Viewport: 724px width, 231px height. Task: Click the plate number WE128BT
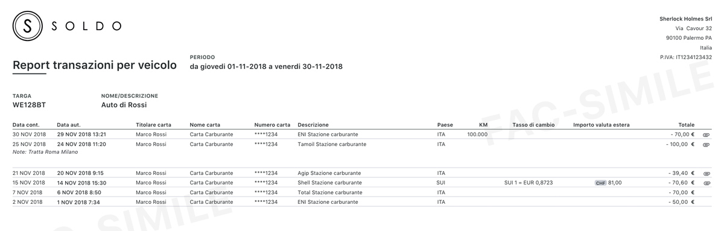[29, 105]
